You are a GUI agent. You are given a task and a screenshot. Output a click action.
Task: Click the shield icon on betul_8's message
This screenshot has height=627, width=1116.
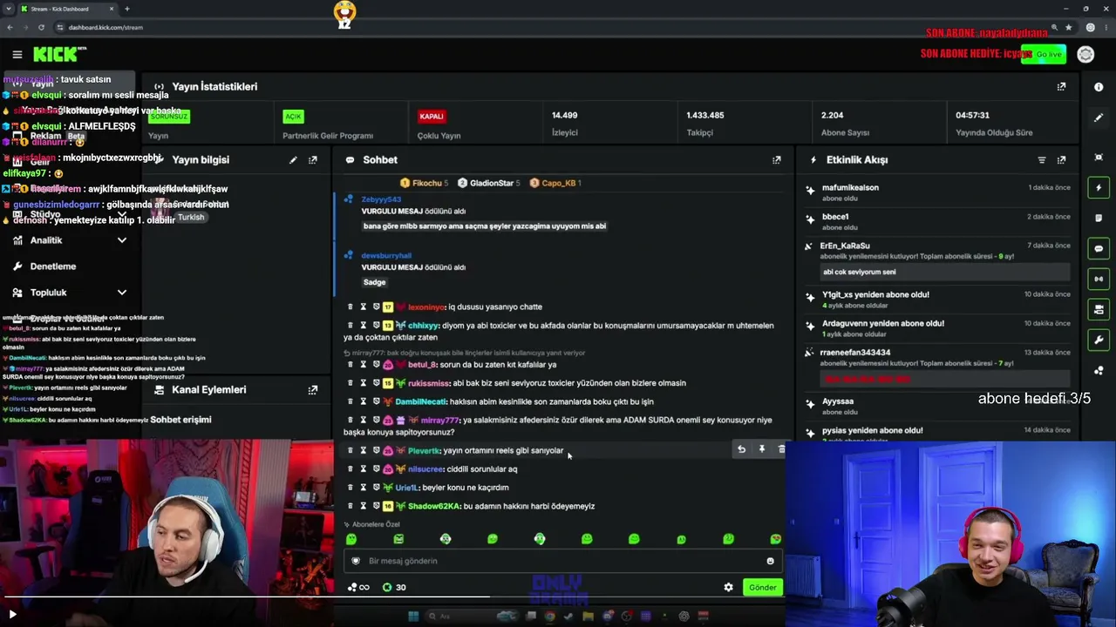(x=376, y=365)
